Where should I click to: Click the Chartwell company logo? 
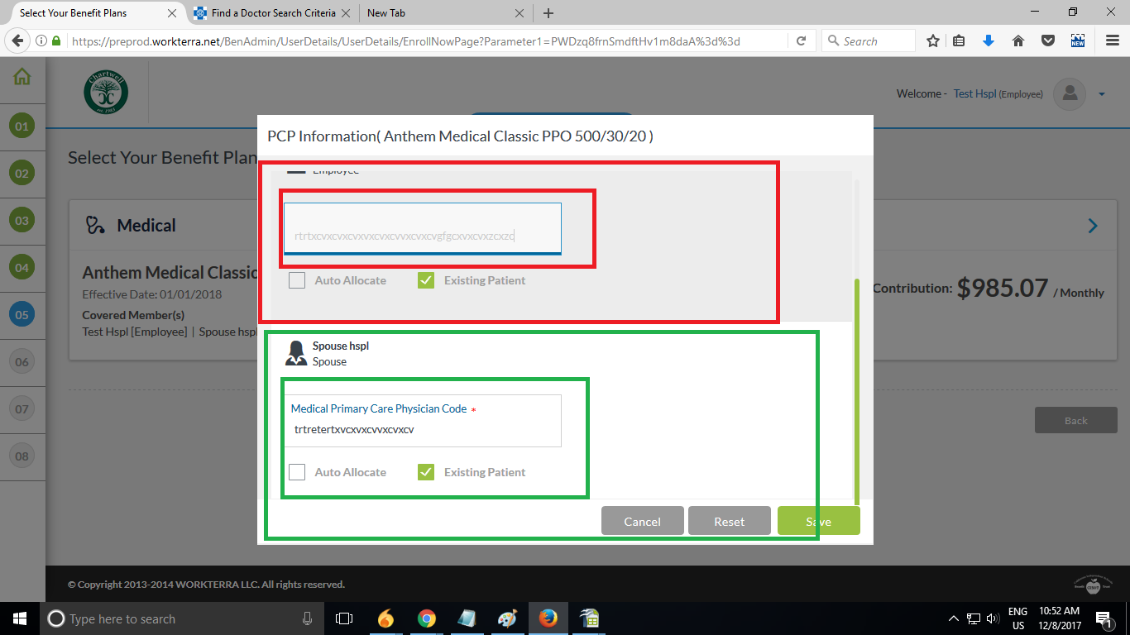[107, 92]
